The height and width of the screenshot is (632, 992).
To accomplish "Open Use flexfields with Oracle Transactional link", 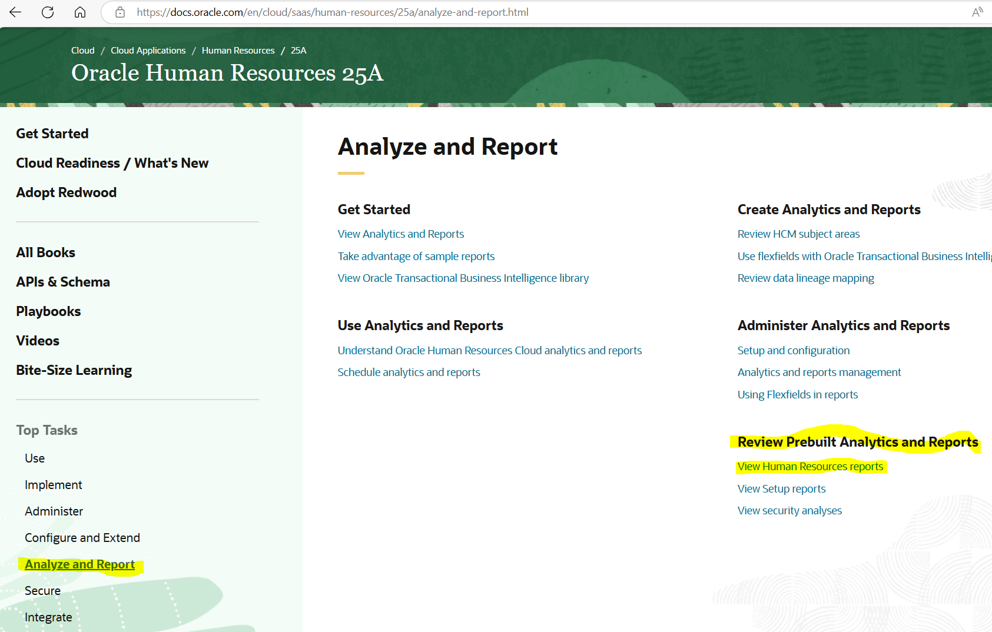I will [865, 257].
